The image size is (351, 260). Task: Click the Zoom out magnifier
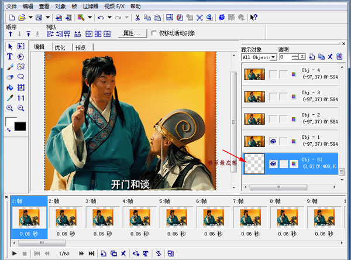click(21, 108)
